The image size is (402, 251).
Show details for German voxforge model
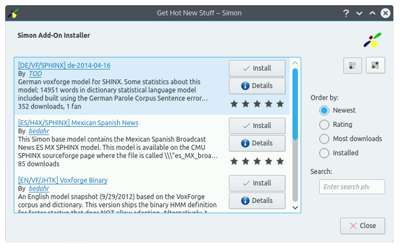coord(257,86)
